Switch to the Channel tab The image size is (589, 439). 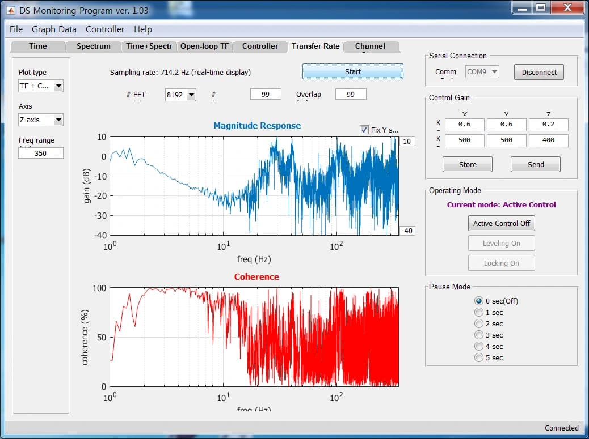[x=371, y=46]
